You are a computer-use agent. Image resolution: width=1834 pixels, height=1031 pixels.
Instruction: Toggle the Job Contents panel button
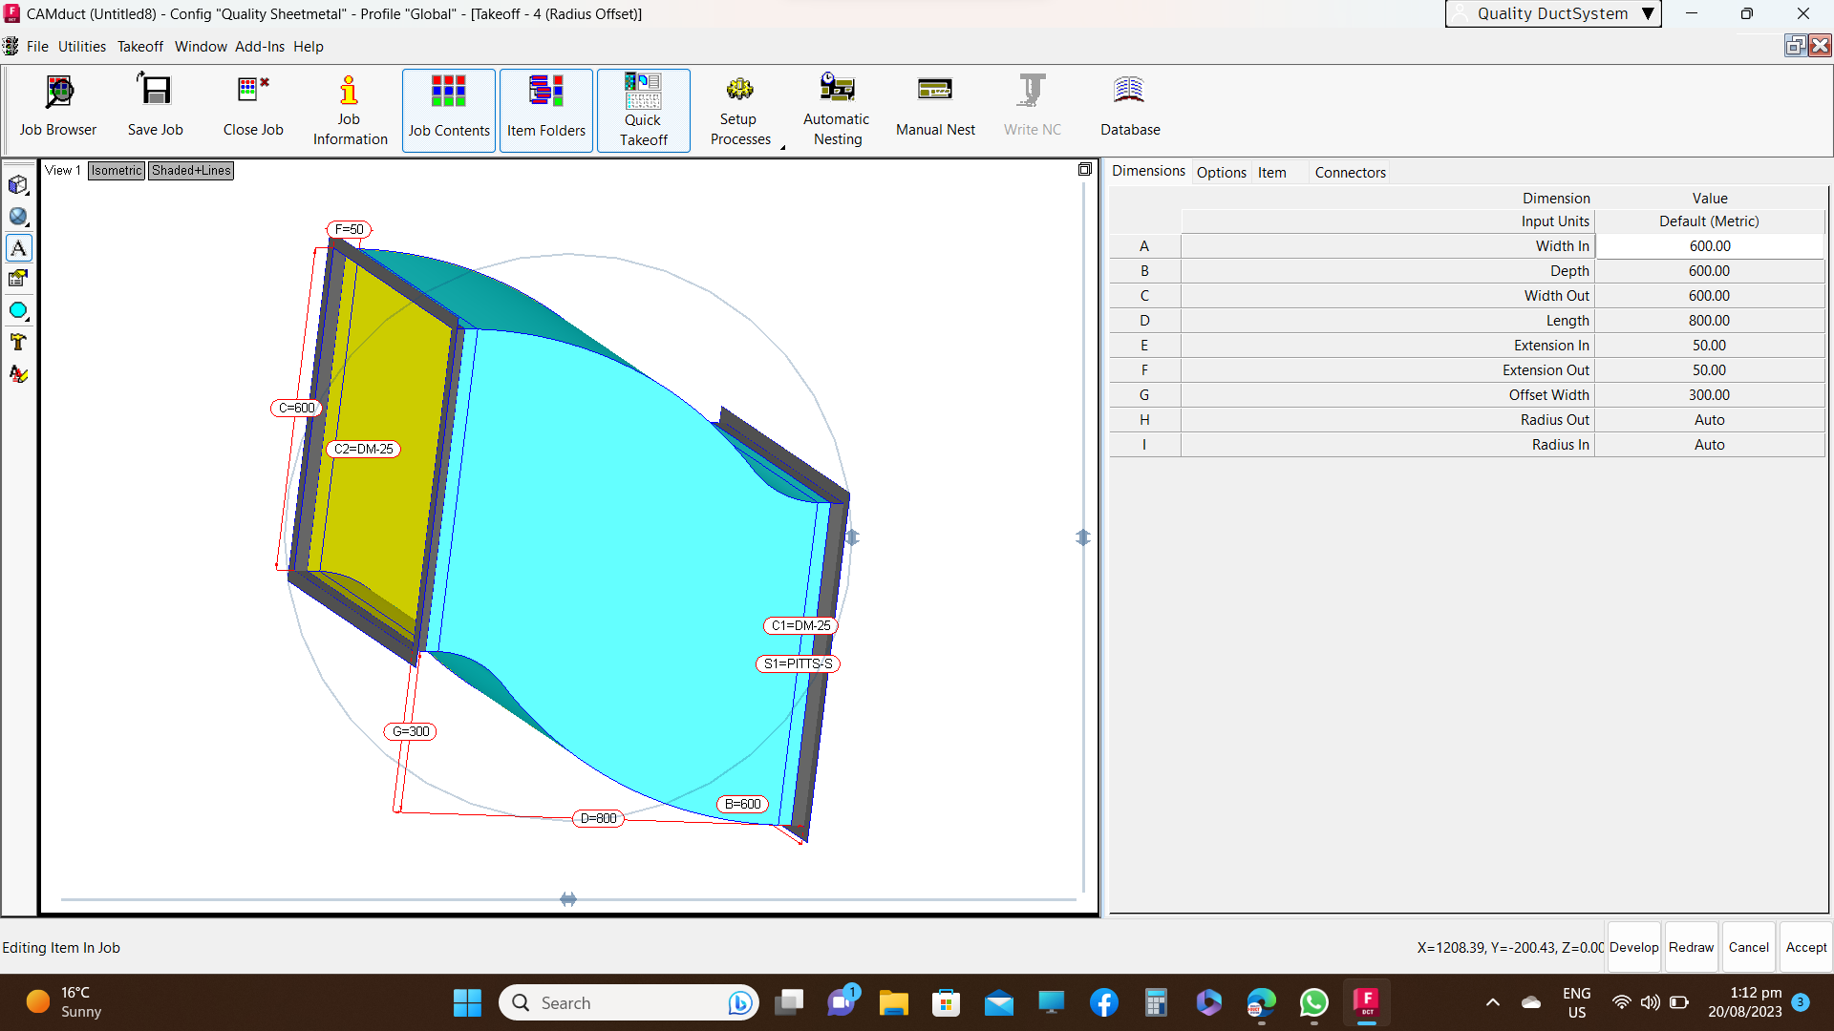[x=448, y=110]
